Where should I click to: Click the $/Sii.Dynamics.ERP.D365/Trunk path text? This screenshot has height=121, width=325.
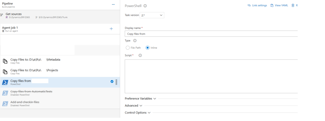53,18
